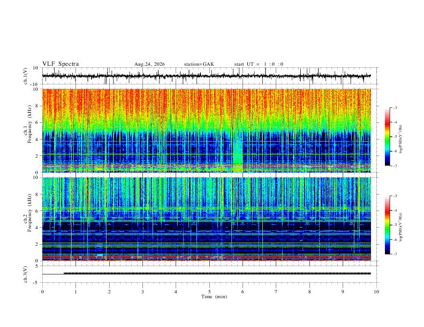Screen dimensions: 424x327
Task: Click the VLF Spectra title text
Action: coord(60,64)
